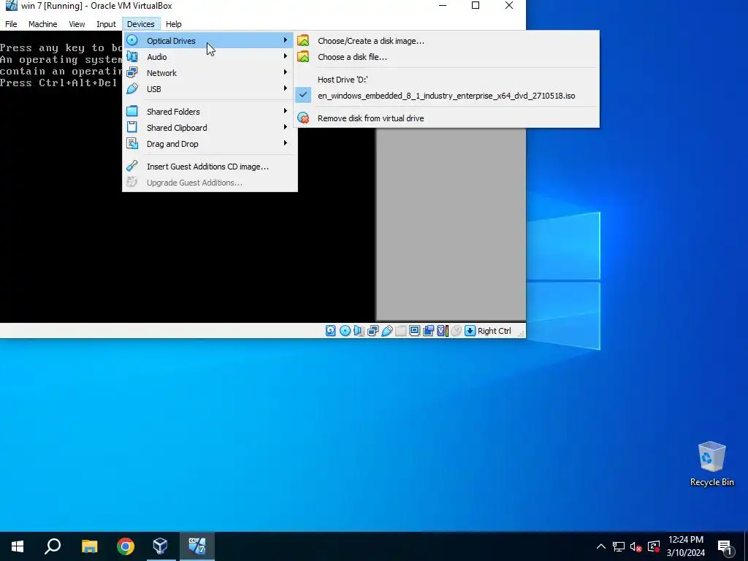Open the File menu

pyautogui.click(x=11, y=24)
